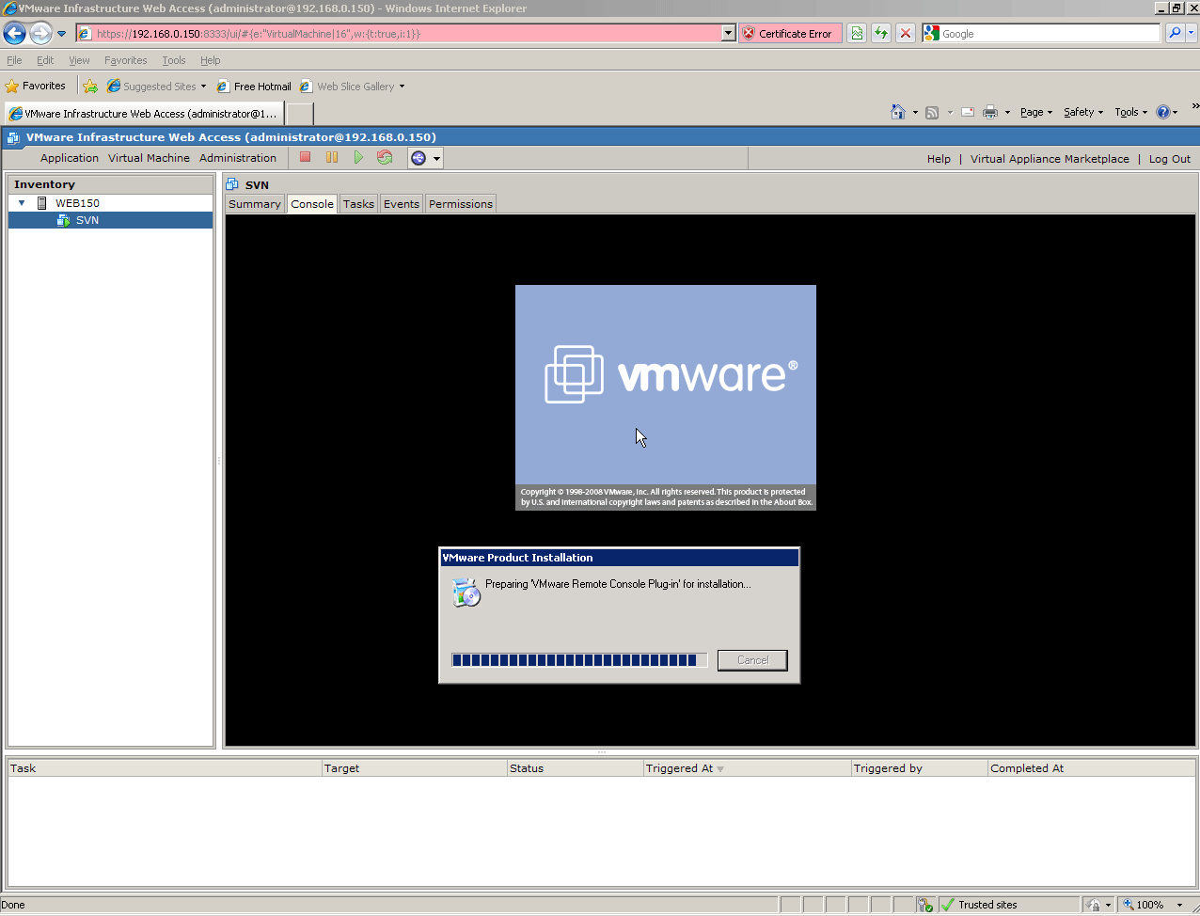This screenshot has width=1200, height=916.
Task: Open the recent pages dropdown arrow
Action: [62, 34]
